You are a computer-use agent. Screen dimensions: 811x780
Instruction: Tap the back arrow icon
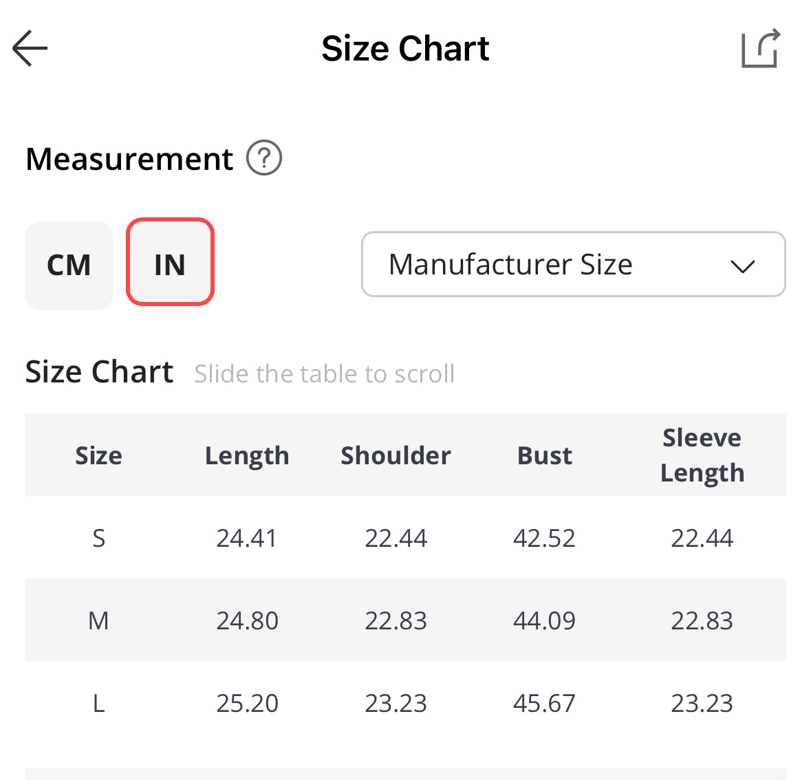(30, 48)
